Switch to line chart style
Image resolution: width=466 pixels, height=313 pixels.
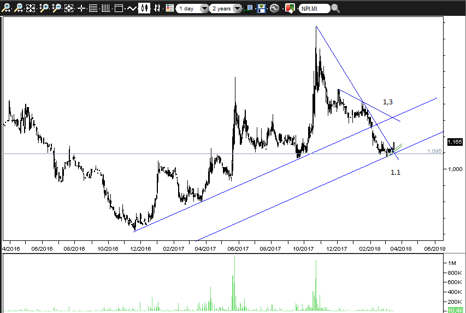(x=131, y=8)
